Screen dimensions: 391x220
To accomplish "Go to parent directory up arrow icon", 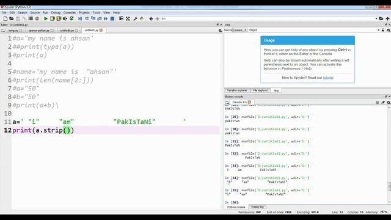I will (x=387, y=18).
